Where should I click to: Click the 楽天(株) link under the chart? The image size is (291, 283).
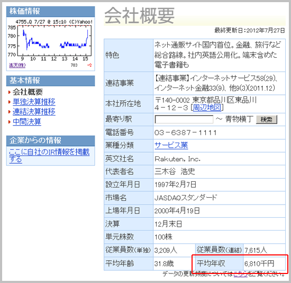coord(17,65)
